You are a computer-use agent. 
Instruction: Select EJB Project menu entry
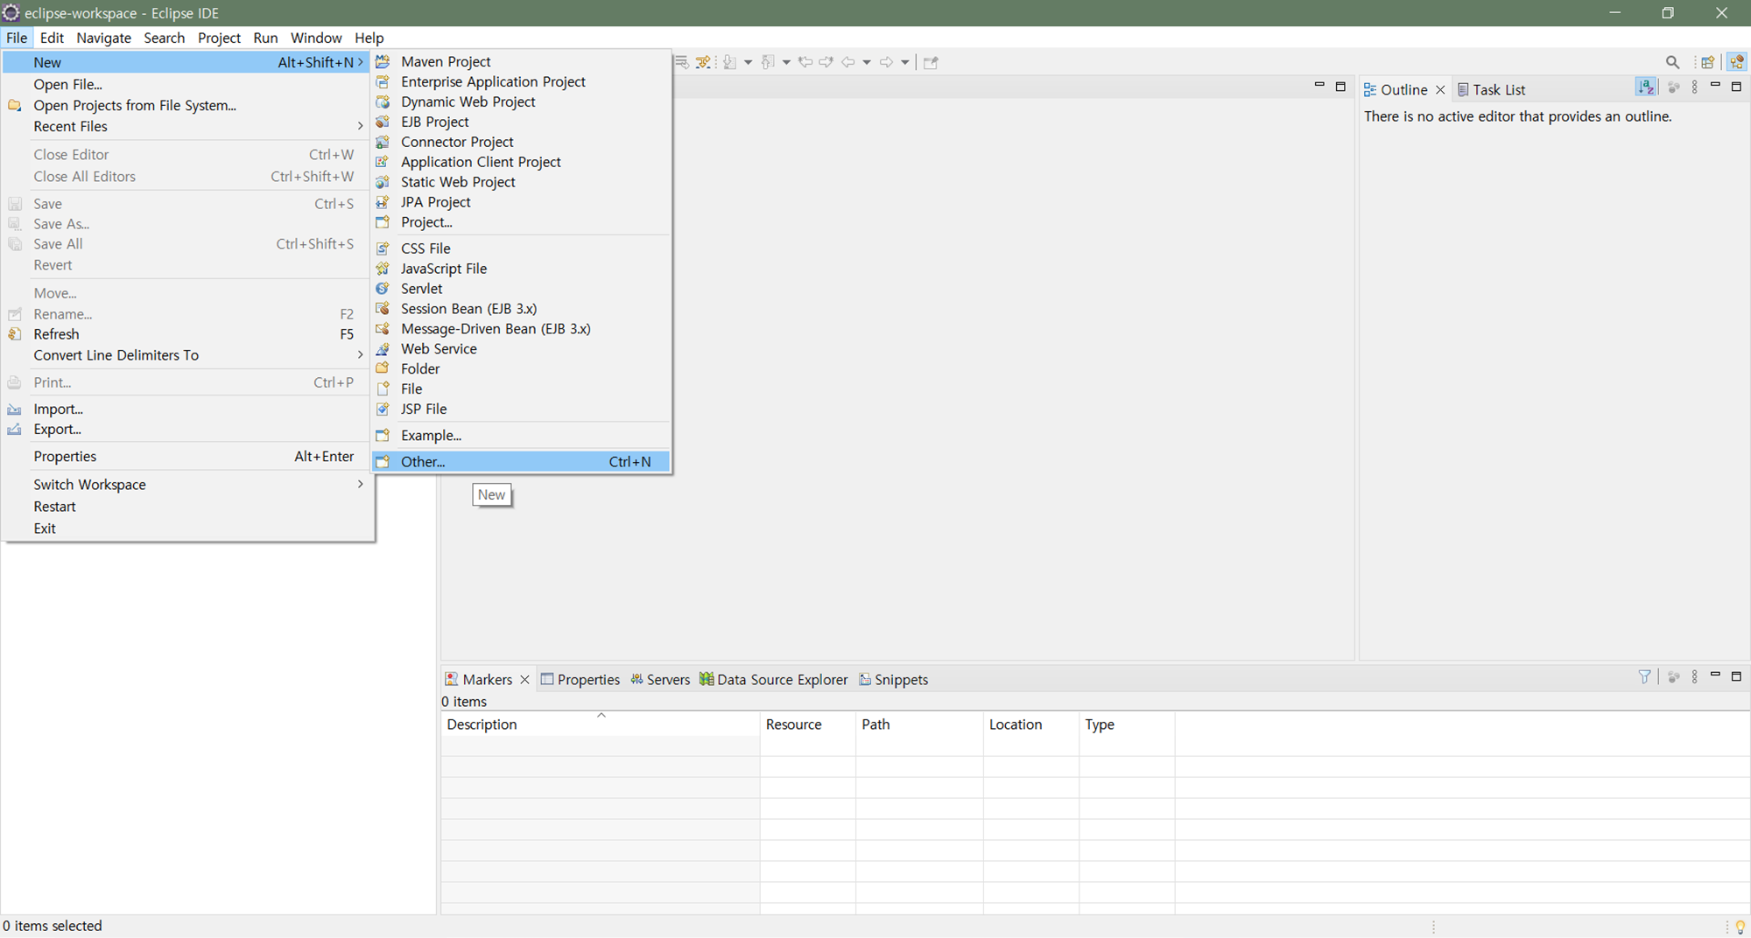pyautogui.click(x=521, y=122)
